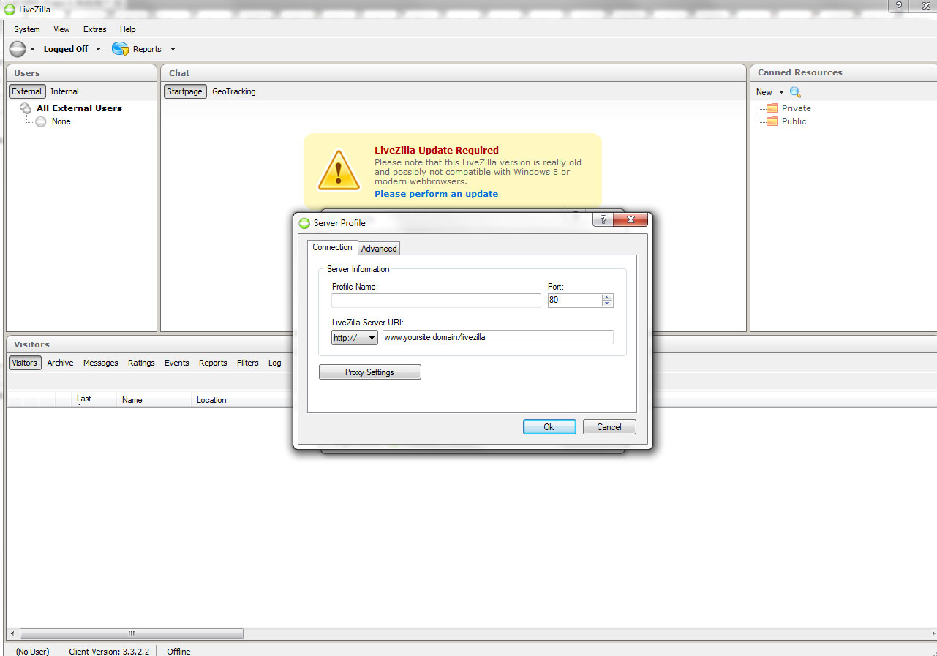Click the All External Users group icon

(26, 108)
